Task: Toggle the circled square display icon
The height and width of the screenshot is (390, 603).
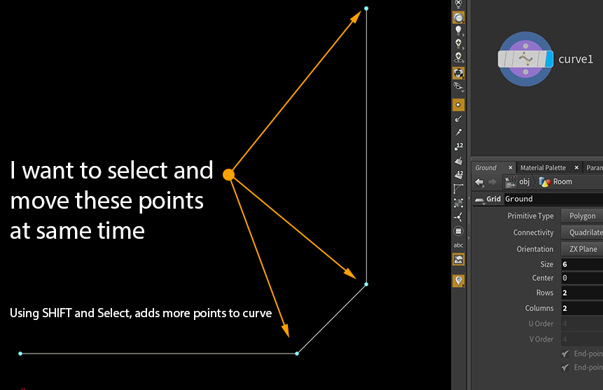Action: coord(459,231)
